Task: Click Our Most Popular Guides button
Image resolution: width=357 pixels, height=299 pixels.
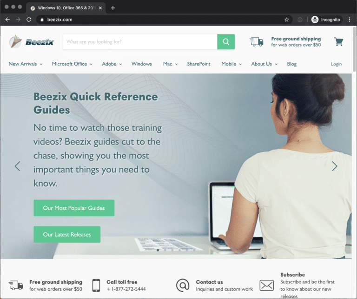Action: click(74, 208)
